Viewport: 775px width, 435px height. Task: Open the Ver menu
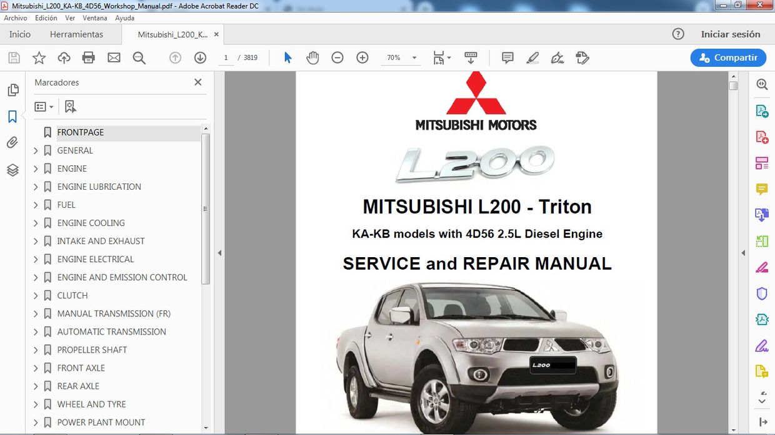pyautogui.click(x=70, y=18)
